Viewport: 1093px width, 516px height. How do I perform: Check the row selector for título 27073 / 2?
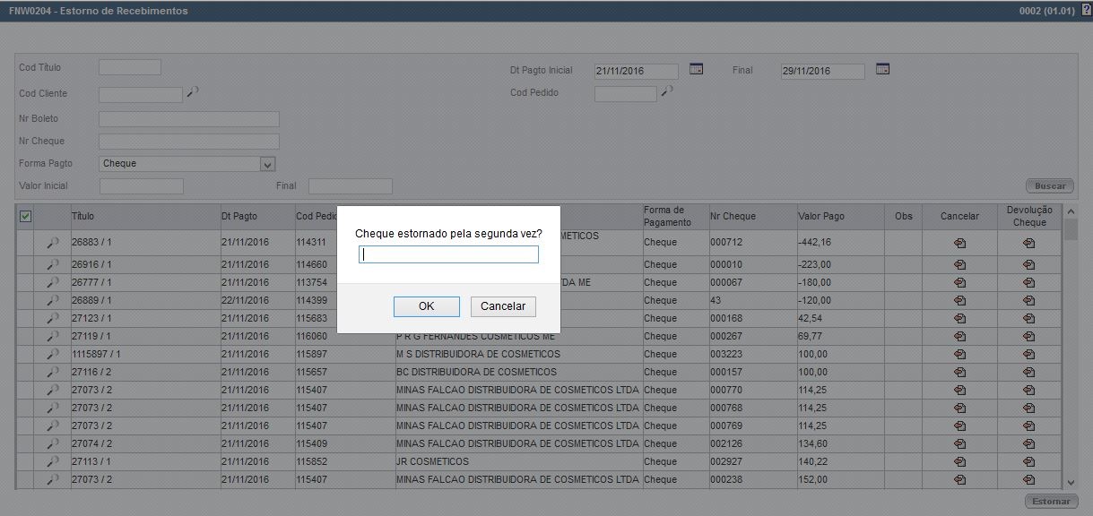(25, 390)
